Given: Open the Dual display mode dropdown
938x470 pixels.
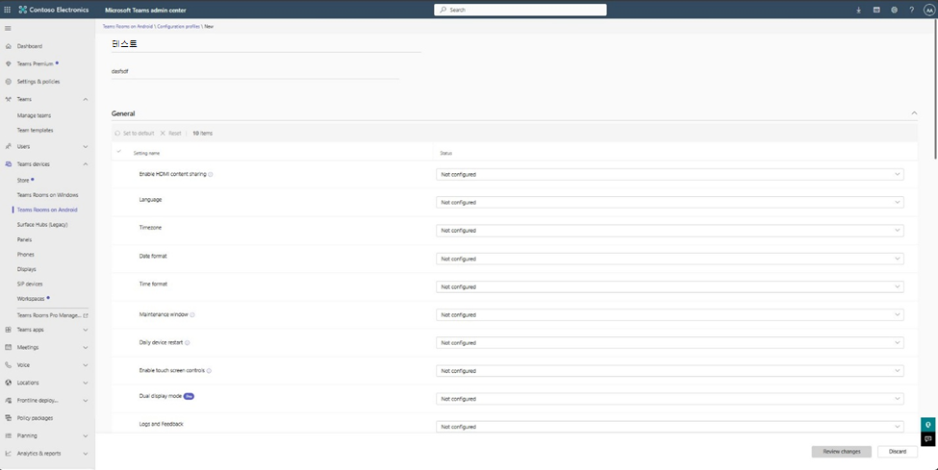Looking at the screenshot, I should click(670, 399).
